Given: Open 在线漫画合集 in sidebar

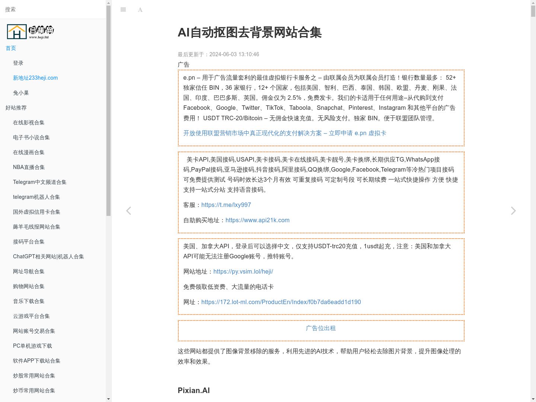Looking at the screenshot, I should point(29,152).
